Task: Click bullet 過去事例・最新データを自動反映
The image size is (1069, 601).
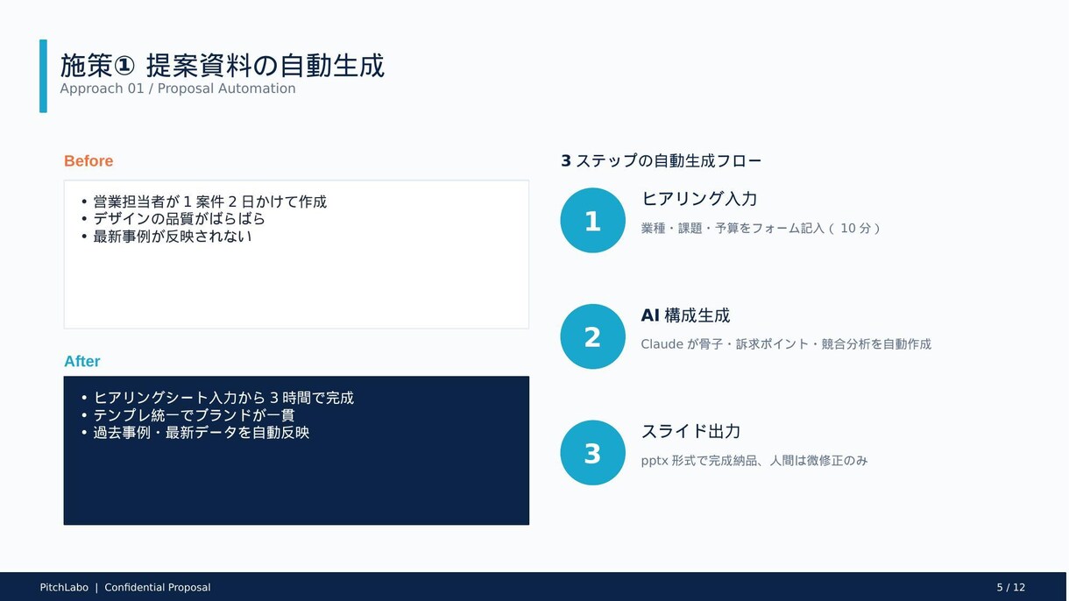Action: [202, 432]
